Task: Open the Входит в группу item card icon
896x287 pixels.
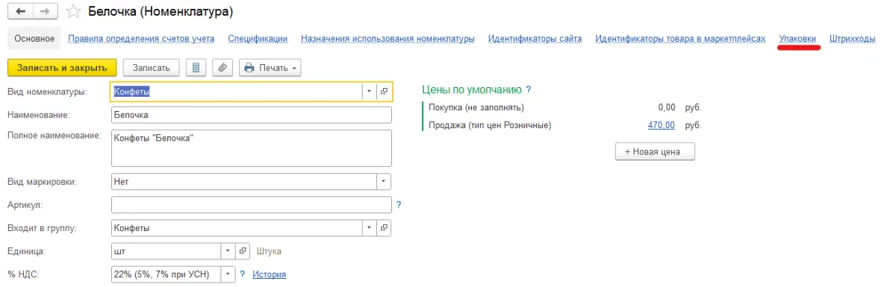Action: pyautogui.click(x=385, y=227)
